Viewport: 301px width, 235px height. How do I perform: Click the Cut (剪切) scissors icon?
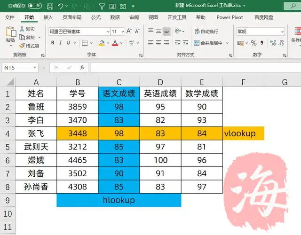tap(22, 29)
